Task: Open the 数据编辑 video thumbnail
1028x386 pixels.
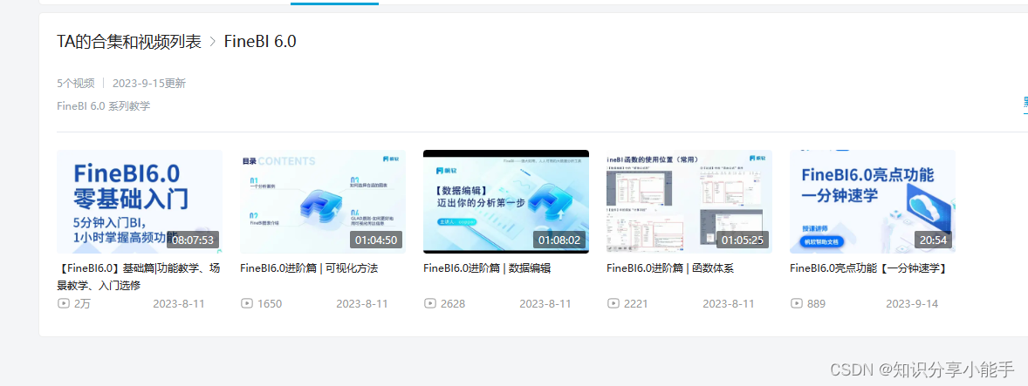Action: (506, 201)
